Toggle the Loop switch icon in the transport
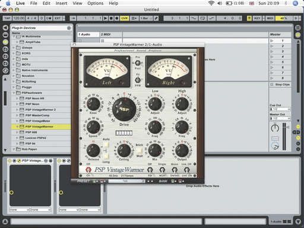The height and width of the screenshot is (228, 304). point(202,18)
